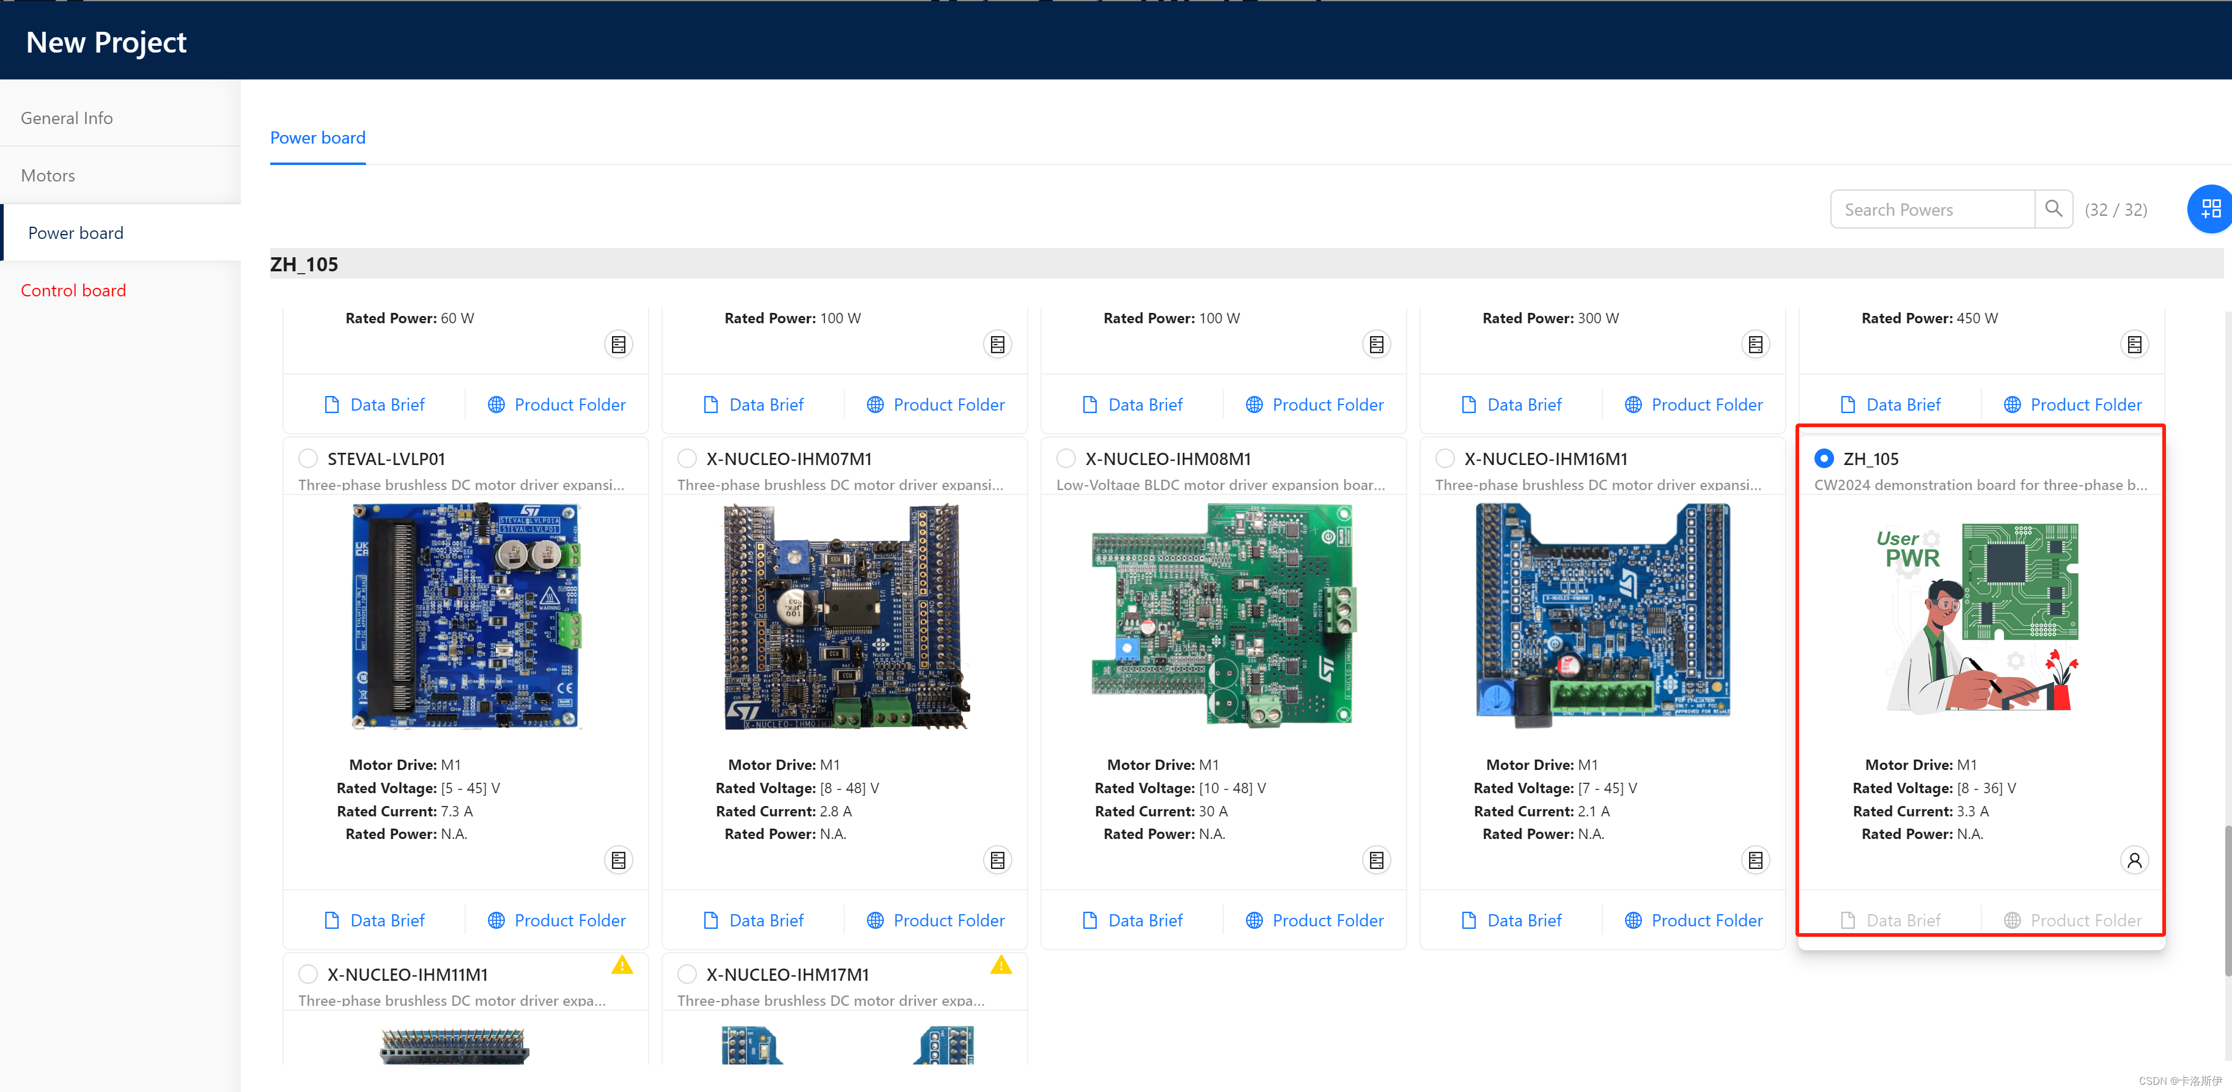Click the Search Powers input field
Screen dimensions: 2232x1092
[x=1931, y=210]
